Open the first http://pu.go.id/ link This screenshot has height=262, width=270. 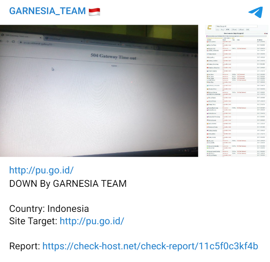[41, 170]
